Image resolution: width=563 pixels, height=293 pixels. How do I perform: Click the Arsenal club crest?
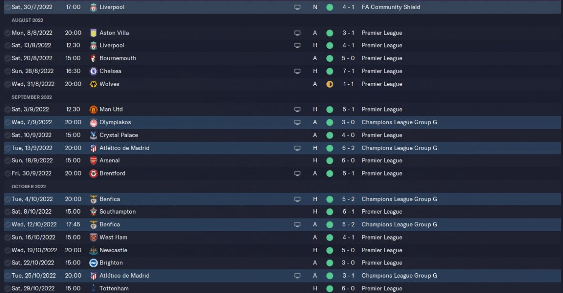pyautogui.click(x=93, y=161)
